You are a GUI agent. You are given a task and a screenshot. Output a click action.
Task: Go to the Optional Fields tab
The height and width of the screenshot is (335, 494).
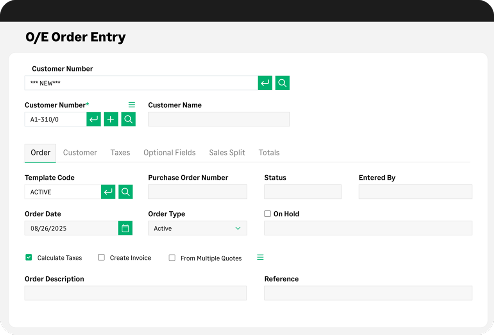[170, 153]
